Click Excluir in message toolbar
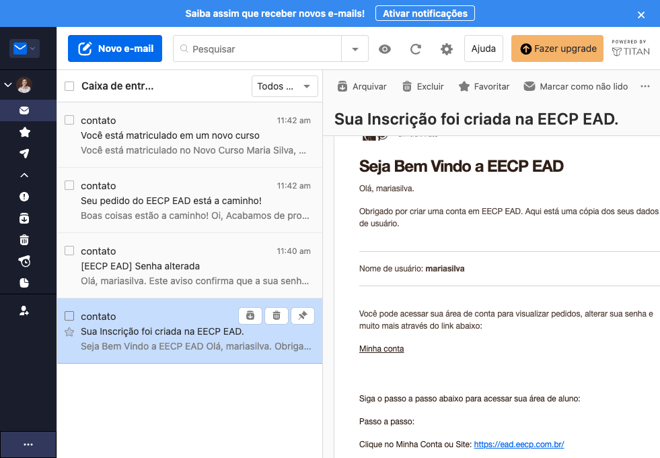The width and height of the screenshot is (660, 458). (423, 86)
